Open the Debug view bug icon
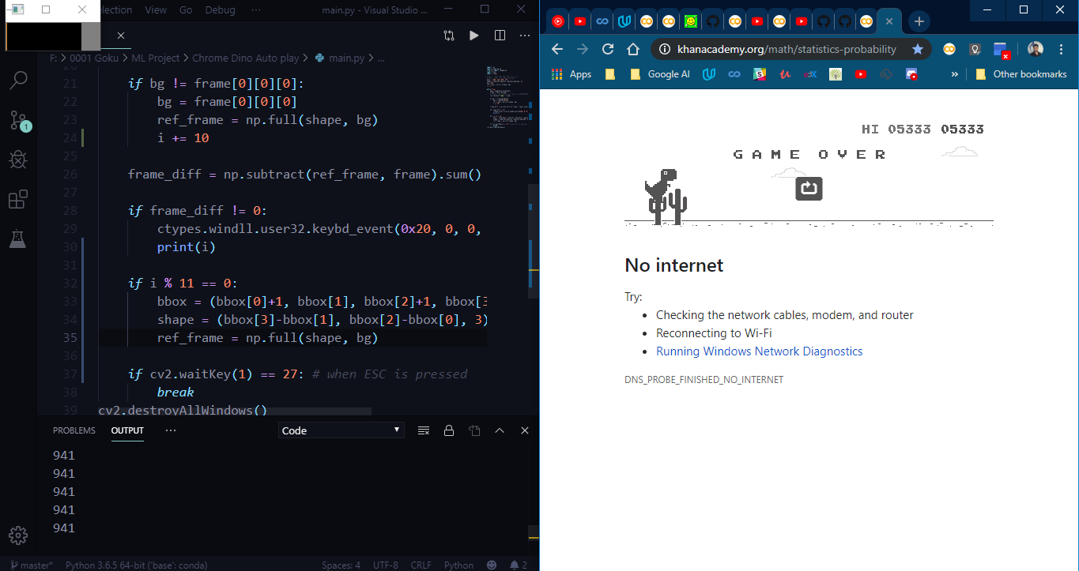1079x571 pixels. [x=18, y=160]
